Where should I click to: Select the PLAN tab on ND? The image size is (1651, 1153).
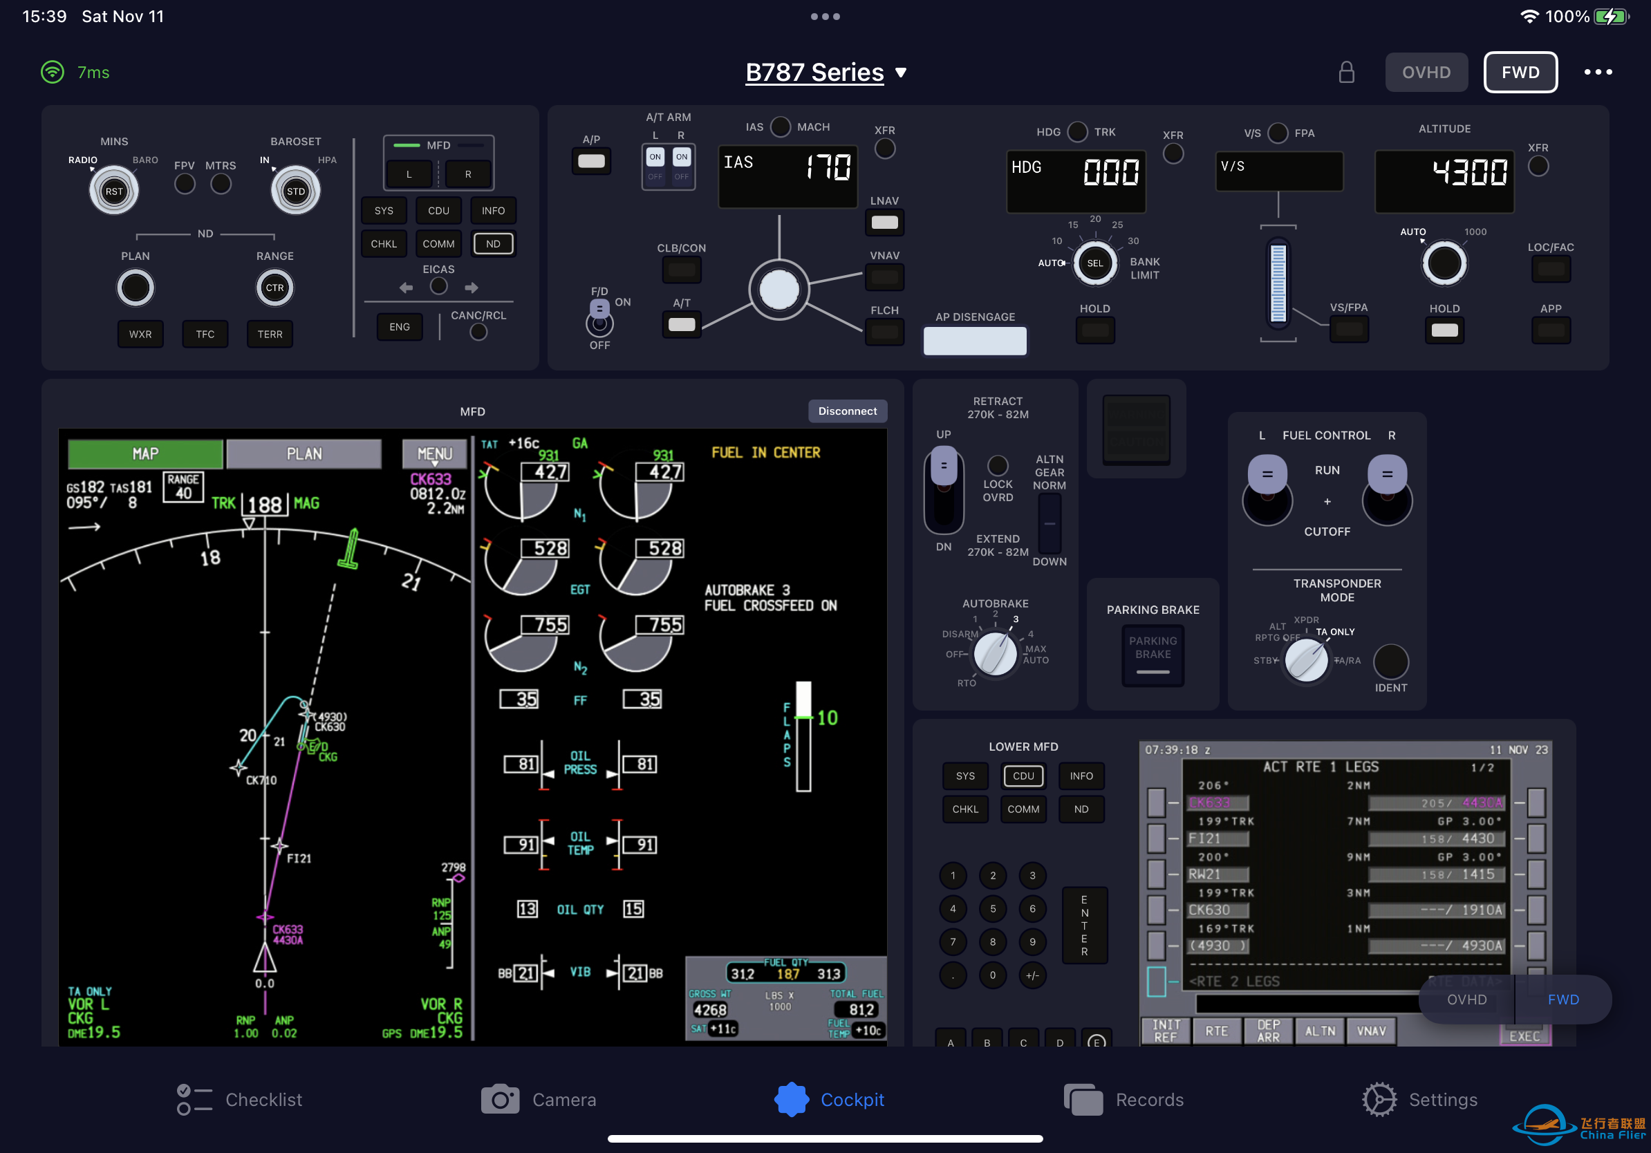coord(304,453)
